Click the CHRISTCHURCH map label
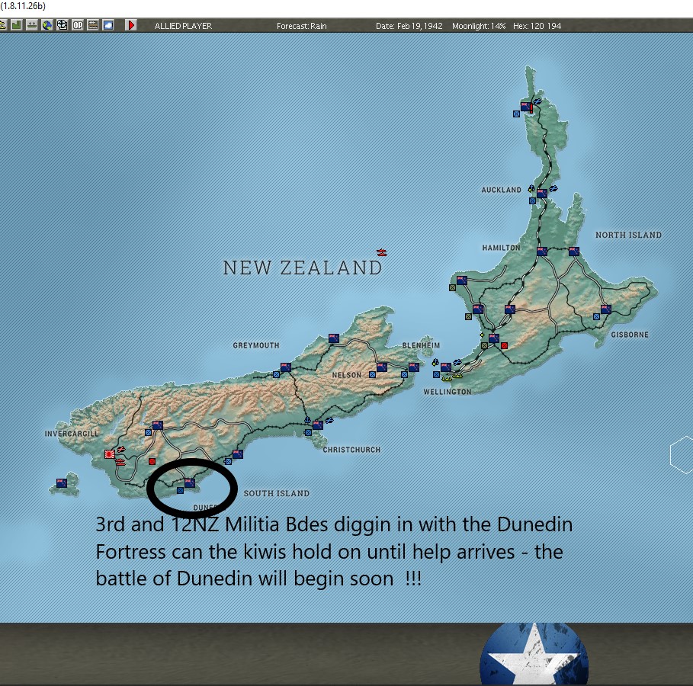Image resolution: width=693 pixels, height=686 pixels. point(351,450)
